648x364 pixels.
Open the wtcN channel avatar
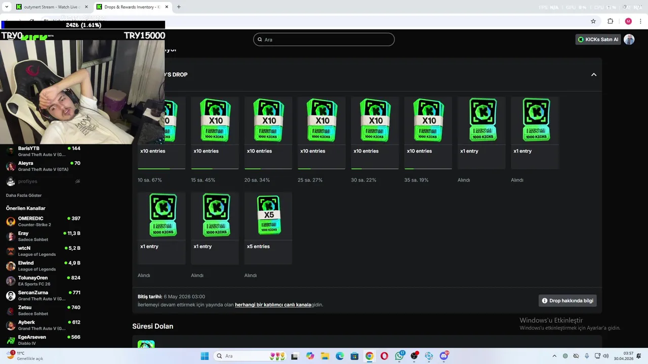click(11, 251)
